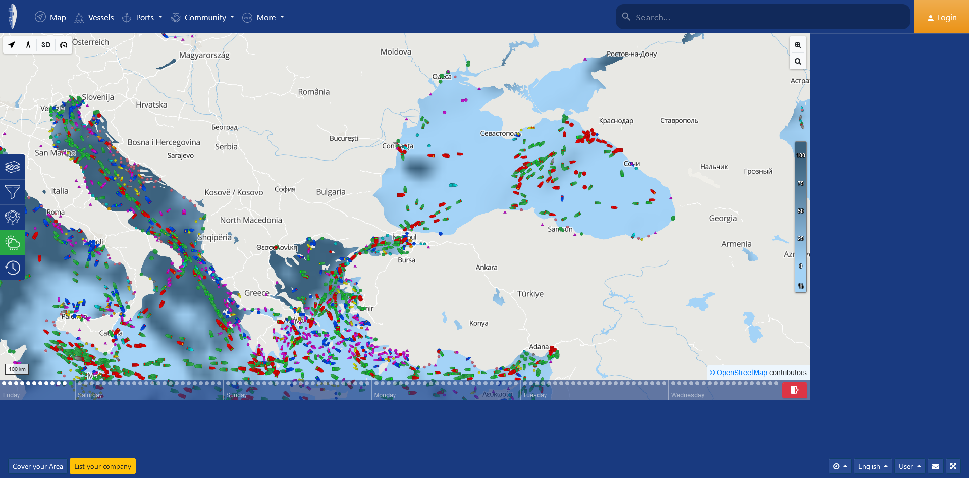Open the vessel filter panel
This screenshot has height=478, width=969.
tap(13, 192)
